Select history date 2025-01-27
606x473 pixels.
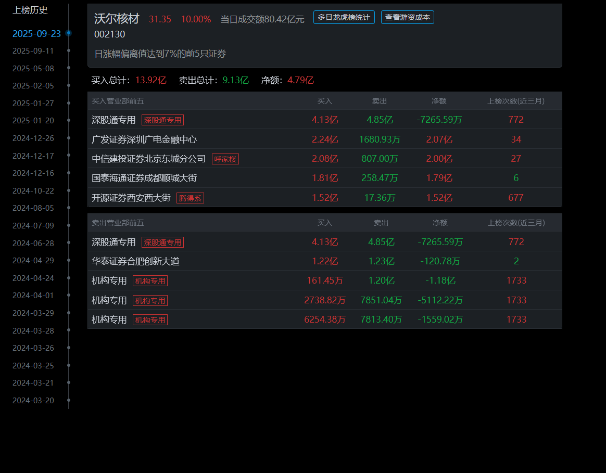click(33, 103)
